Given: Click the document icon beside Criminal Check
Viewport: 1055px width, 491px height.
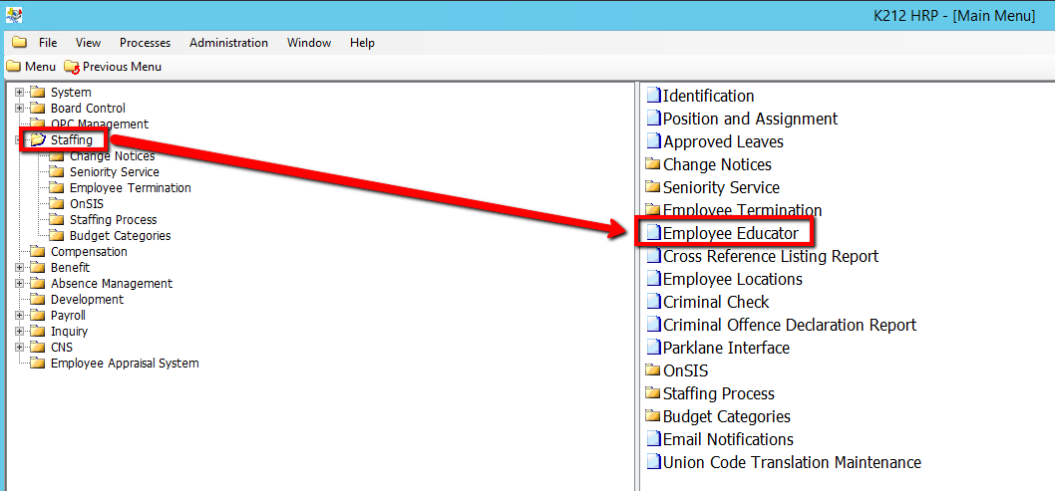Looking at the screenshot, I should pos(654,302).
